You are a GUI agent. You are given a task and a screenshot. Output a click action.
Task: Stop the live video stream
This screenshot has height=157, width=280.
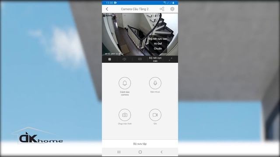pos(109,59)
